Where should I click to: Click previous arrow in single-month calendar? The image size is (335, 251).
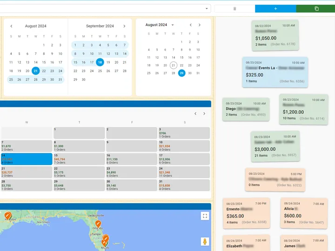pyautogui.click(x=191, y=25)
